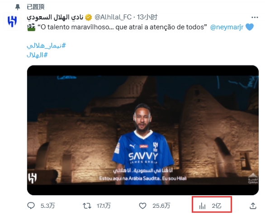Click the pinned tweet pin icon

18,7
